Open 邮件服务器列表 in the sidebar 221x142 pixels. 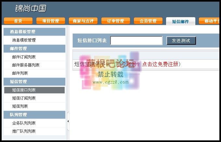(34, 65)
